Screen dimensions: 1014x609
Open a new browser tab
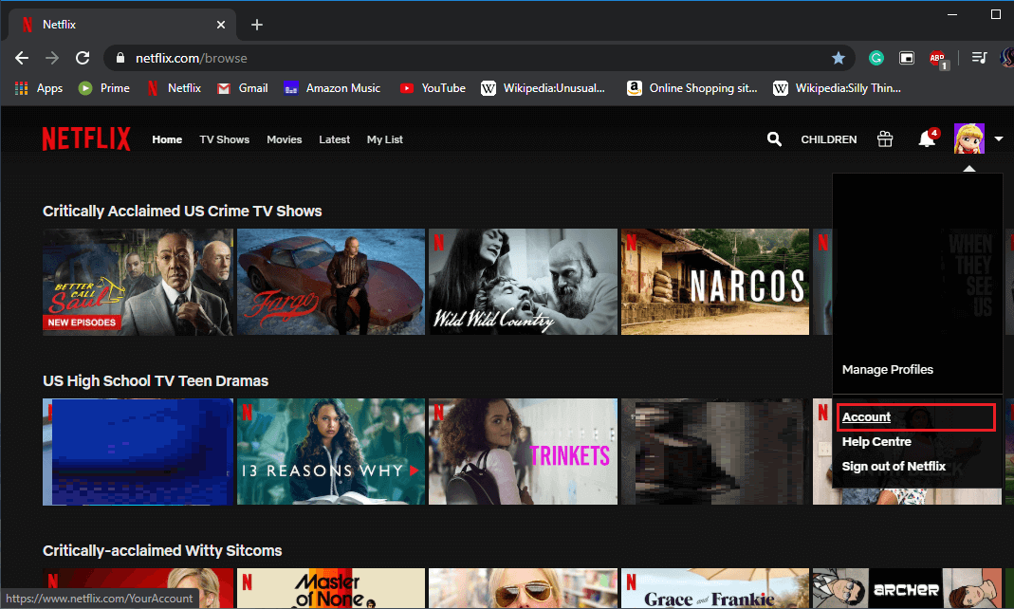(x=257, y=25)
